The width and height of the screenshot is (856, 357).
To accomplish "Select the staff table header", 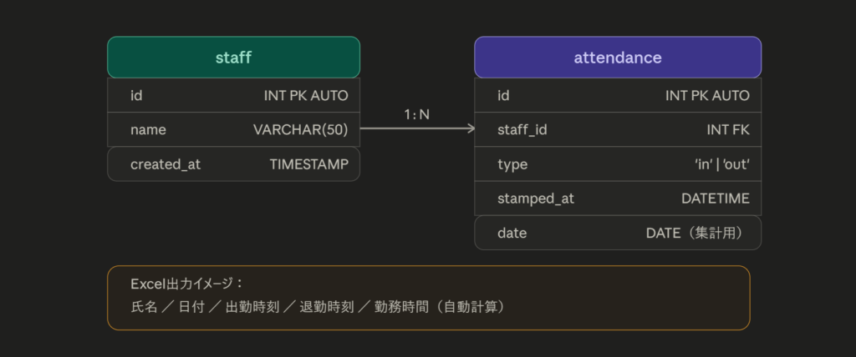I will point(234,58).
